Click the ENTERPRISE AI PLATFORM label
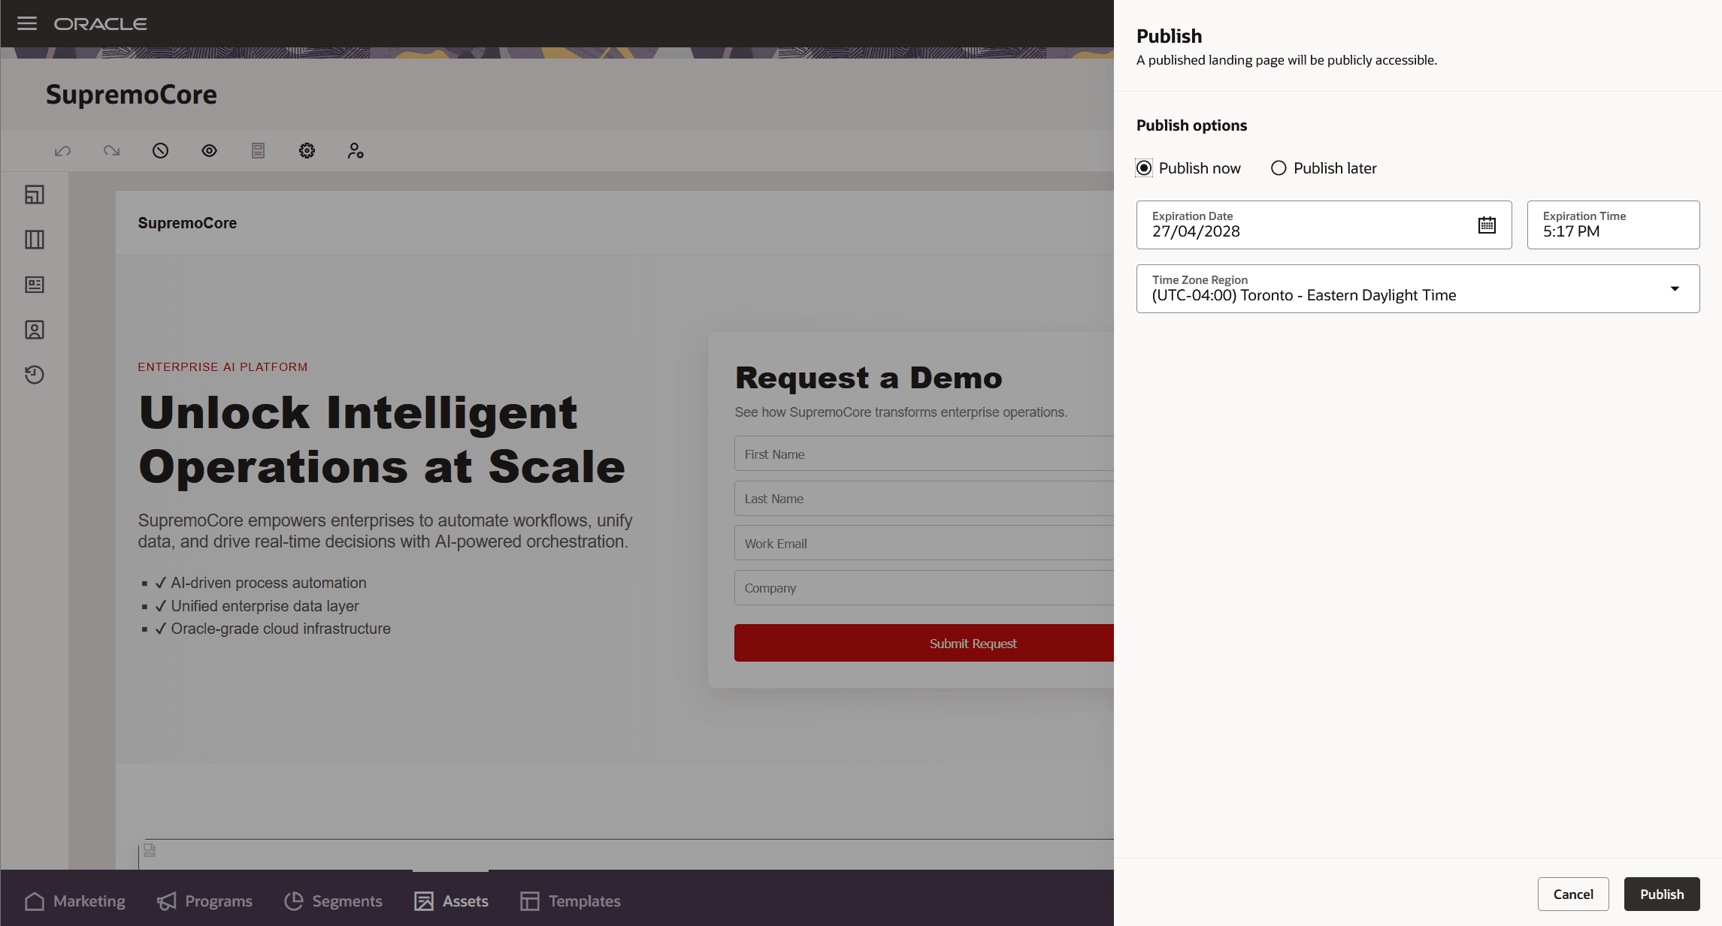Viewport: 1722px width, 926px height. point(222,366)
